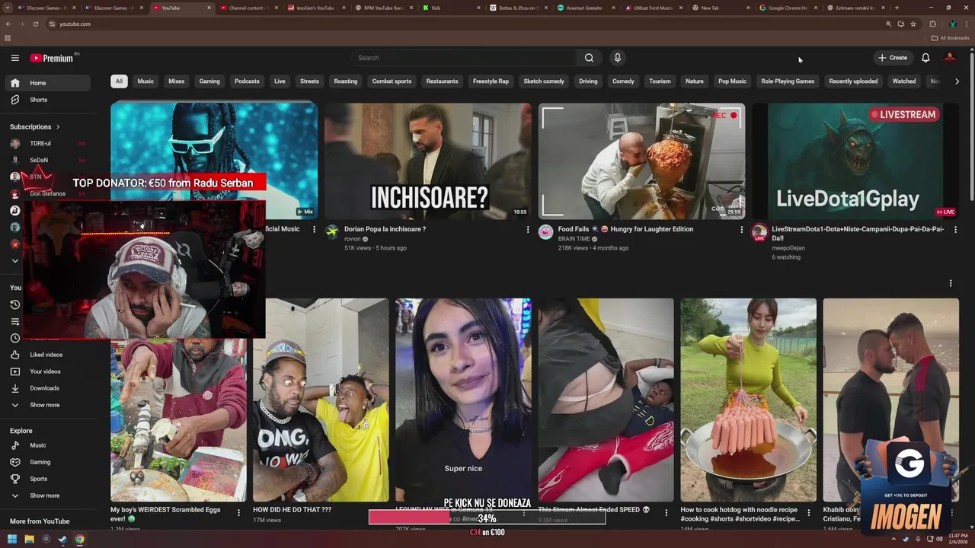This screenshot has width=975, height=548.
Task: Go to Home in sidebar
Action: point(50,83)
